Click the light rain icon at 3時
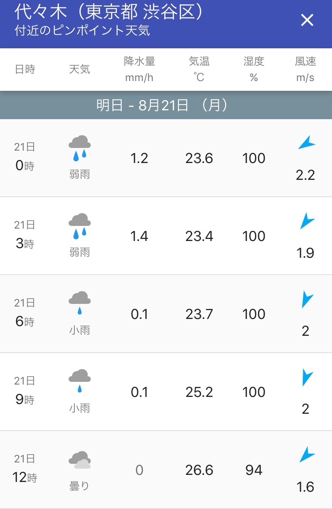The width and height of the screenshot is (332, 509). click(x=80, y=226)
